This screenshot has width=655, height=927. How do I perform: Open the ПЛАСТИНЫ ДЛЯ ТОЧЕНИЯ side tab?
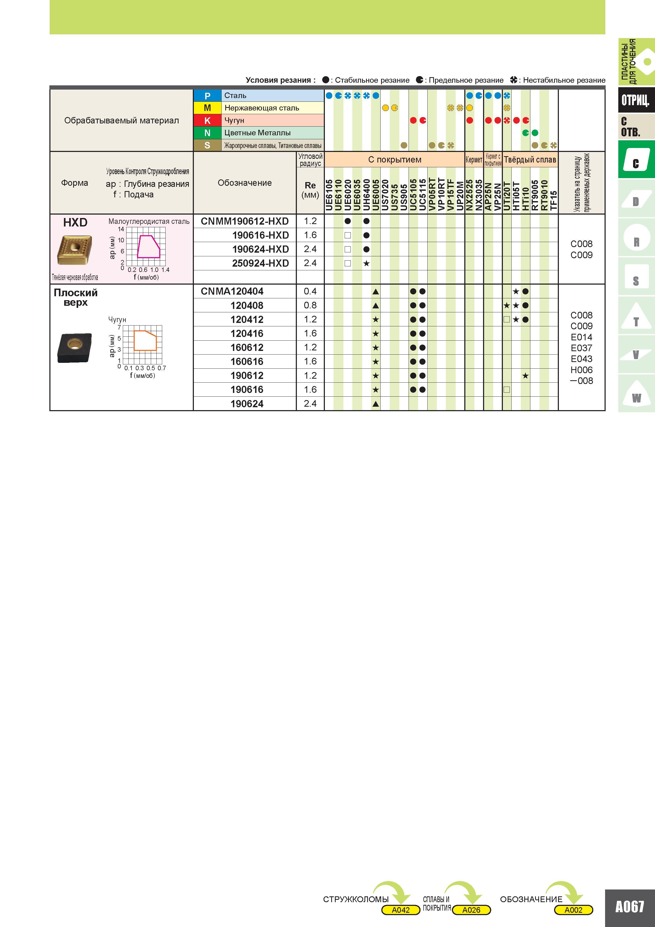click(x=637, y=62)
